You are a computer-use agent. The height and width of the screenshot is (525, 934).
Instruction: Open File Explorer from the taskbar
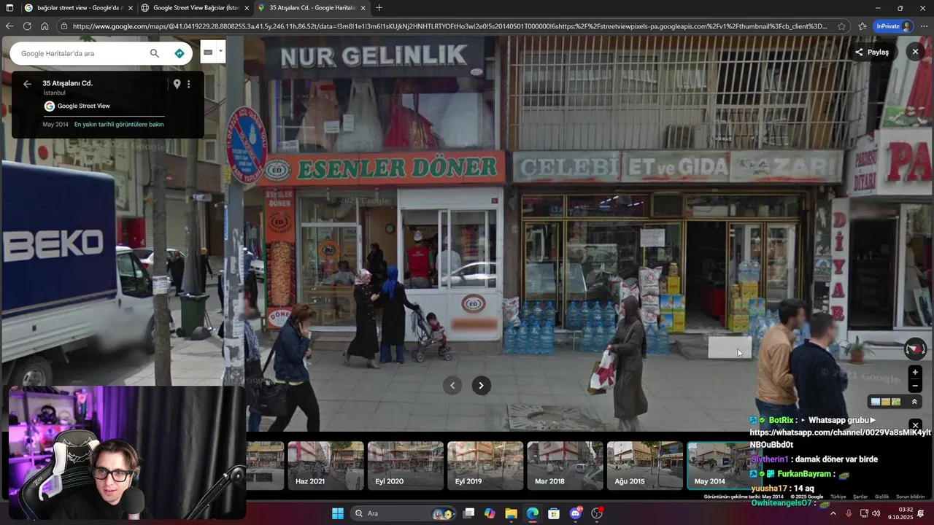[x=511, y=513]
